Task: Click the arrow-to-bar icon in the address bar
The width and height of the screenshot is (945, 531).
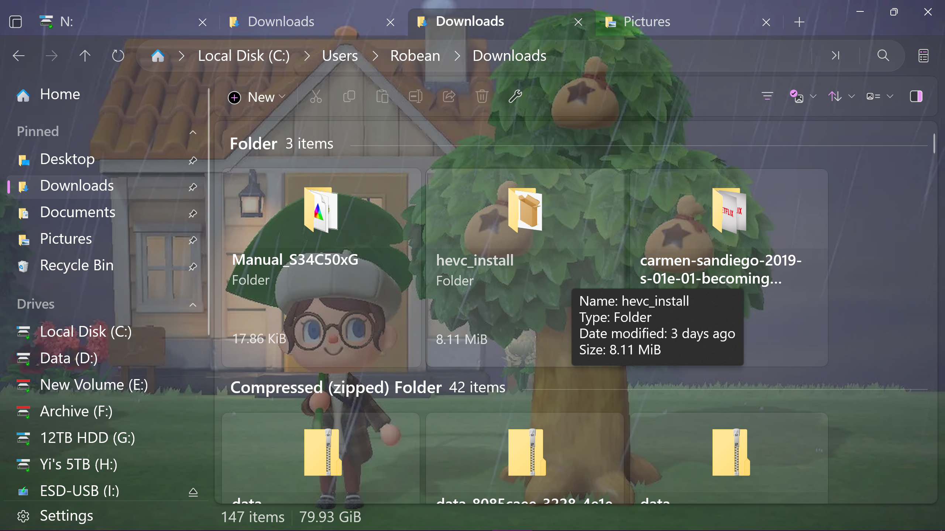Action: coord(835,56)
